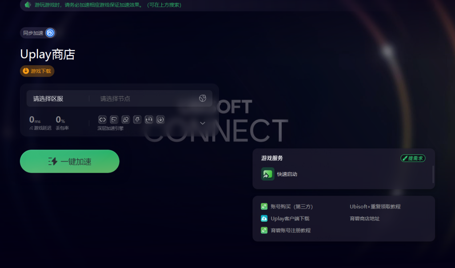Click the download arrow engine icon

click(x=160, y=120)
